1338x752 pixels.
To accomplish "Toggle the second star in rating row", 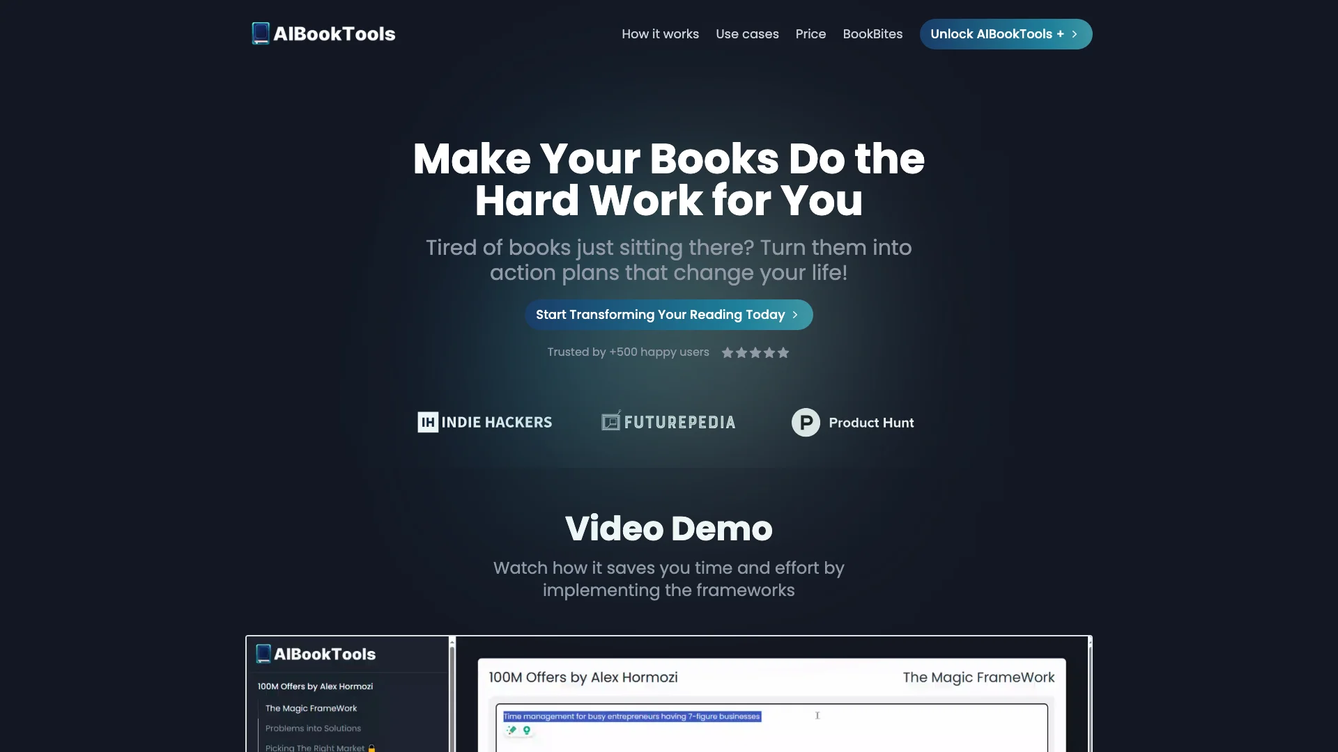I will coord(741,352).
